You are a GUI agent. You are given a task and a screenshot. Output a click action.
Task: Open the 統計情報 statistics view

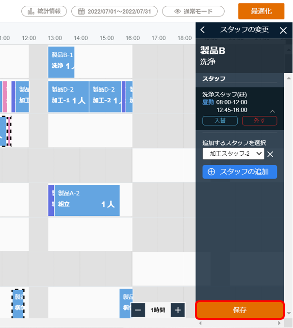(44, 11)
